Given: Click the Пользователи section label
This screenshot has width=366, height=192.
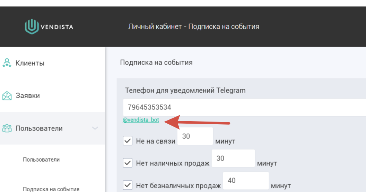Looking at the screenshot, I should pos(39,128).
